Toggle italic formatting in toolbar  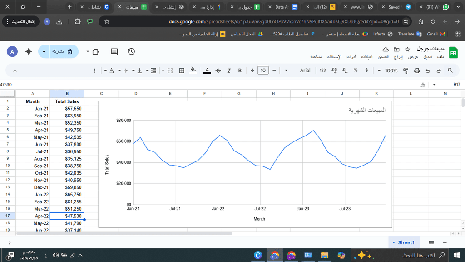tap(229, 71)
